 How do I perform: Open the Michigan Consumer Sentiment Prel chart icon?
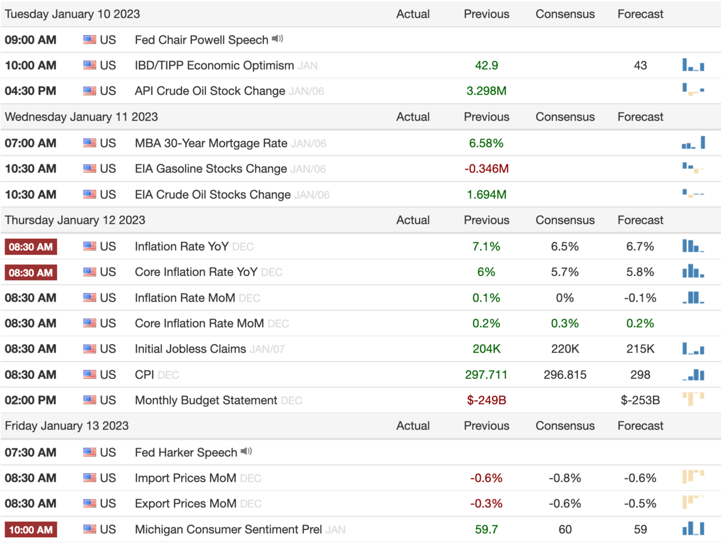pos(693,529)
